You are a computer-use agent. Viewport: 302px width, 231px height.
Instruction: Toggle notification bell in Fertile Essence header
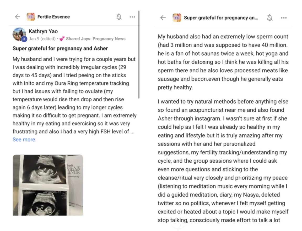tap(119, 17)
